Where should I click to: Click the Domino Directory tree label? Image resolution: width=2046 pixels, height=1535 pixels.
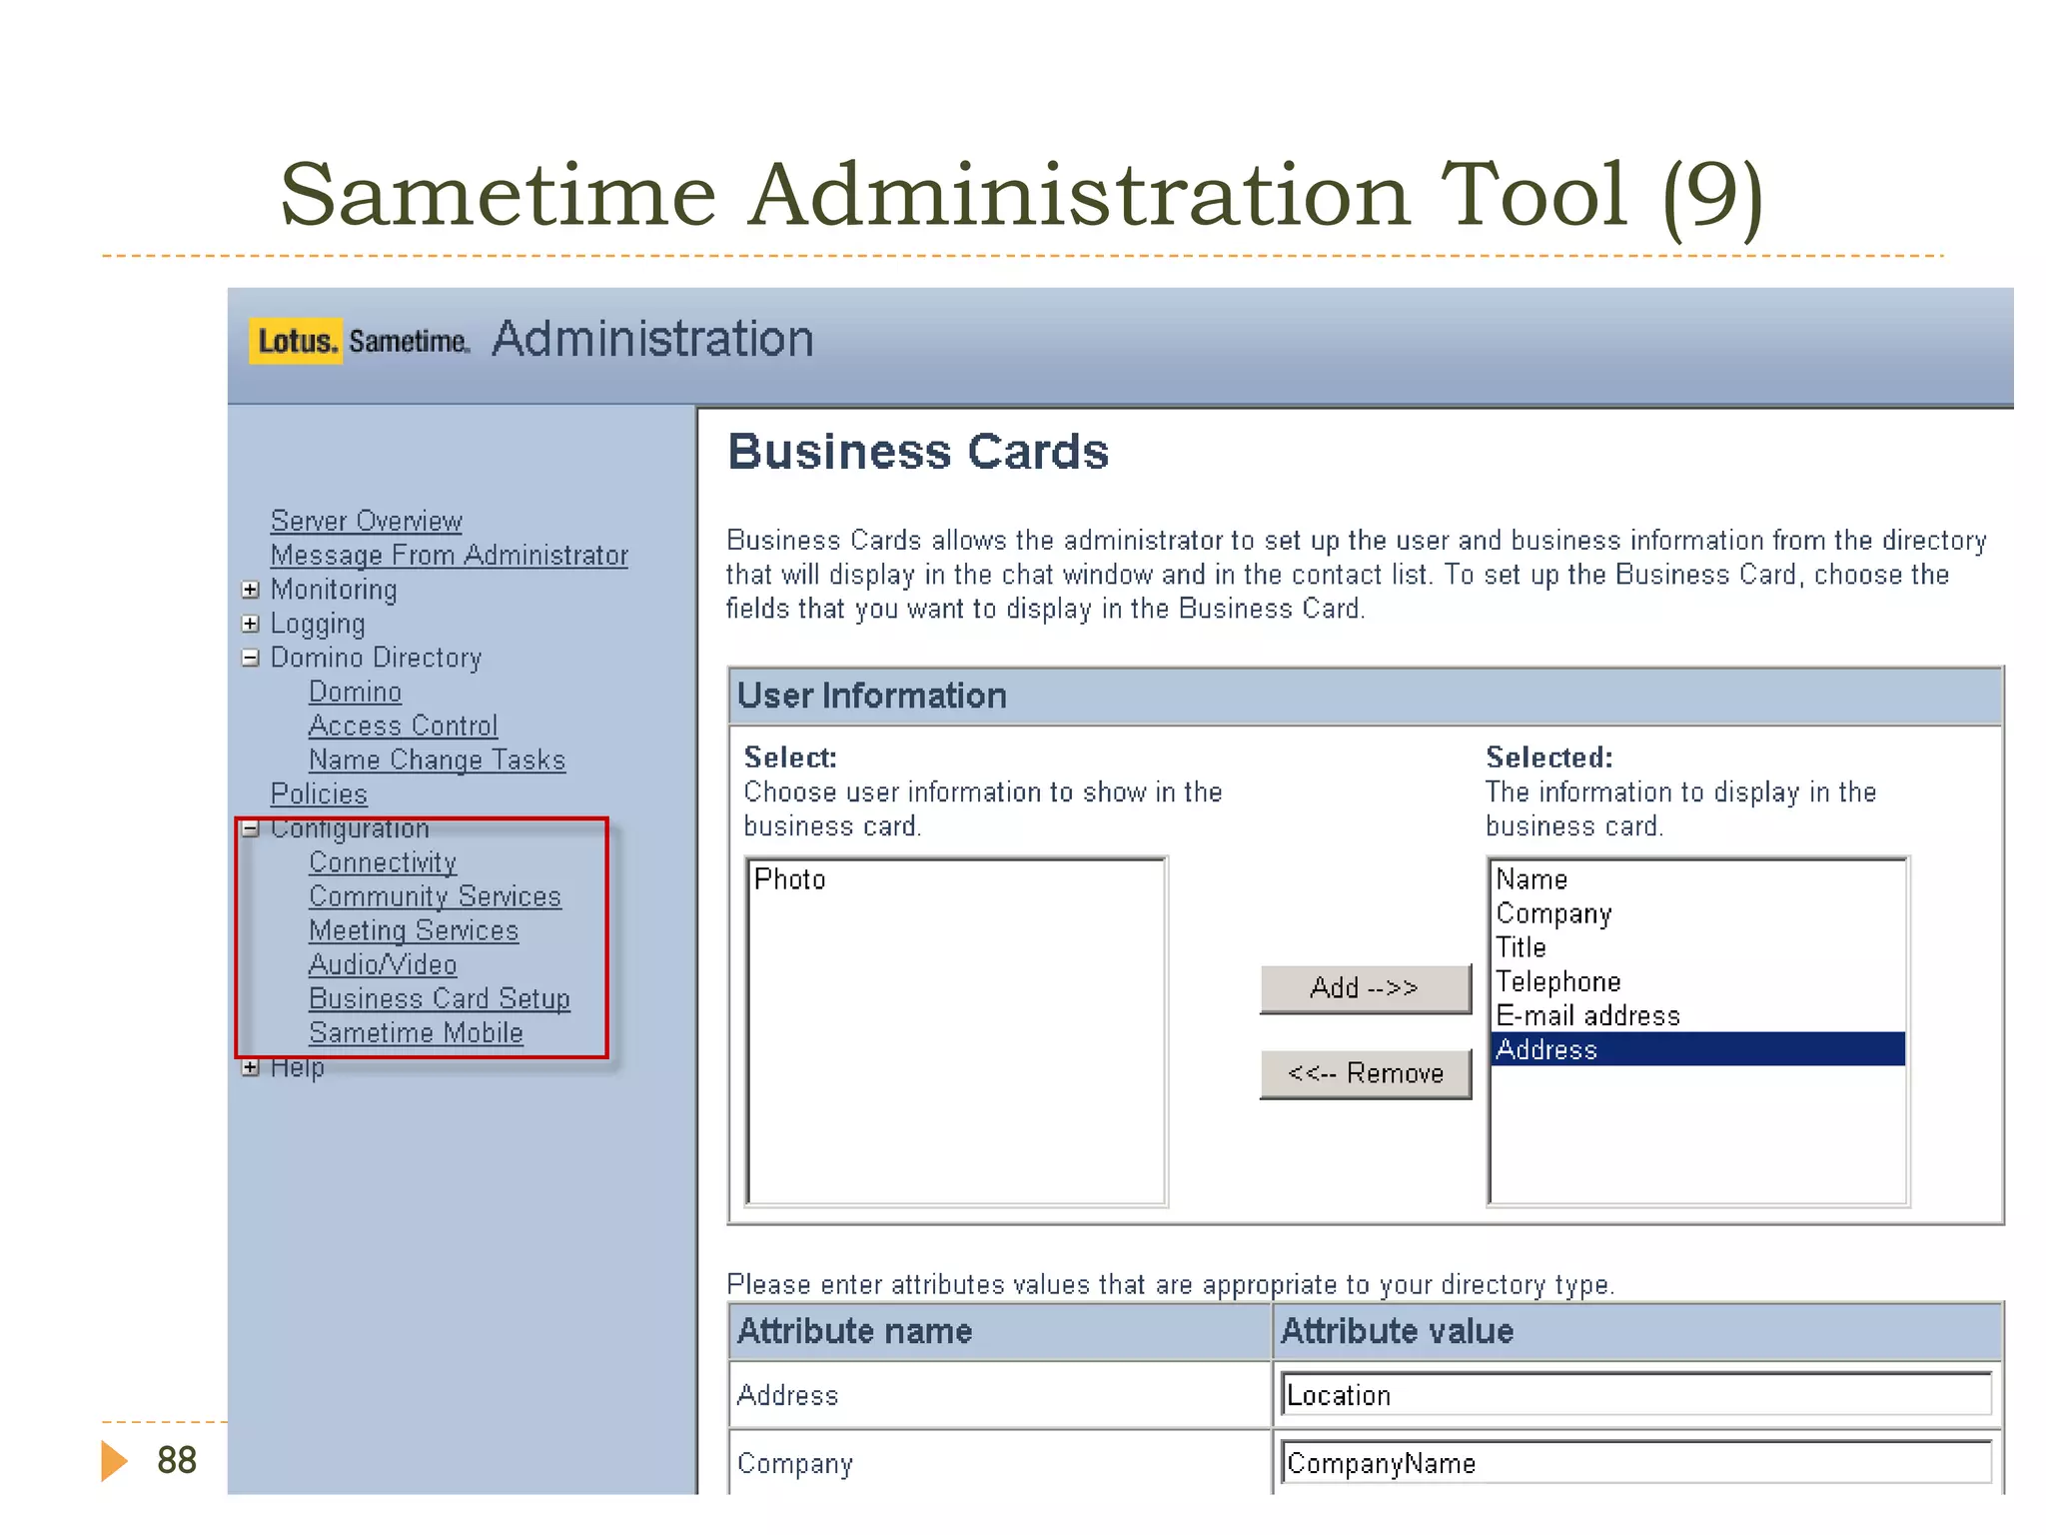click(x=376, y=658)
